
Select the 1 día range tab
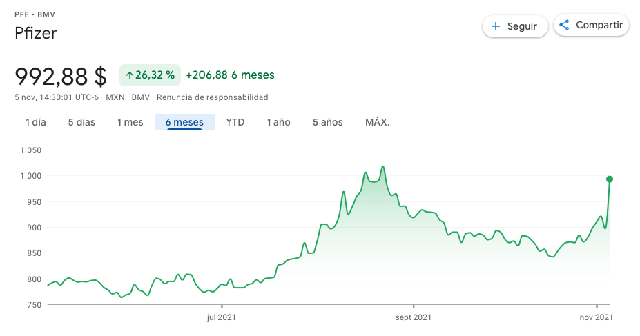[36, 122]
